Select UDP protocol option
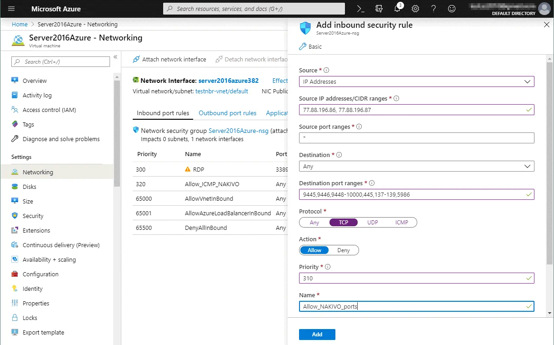The height and width of the screenshot is (345, 554). (x=373, y=223)
